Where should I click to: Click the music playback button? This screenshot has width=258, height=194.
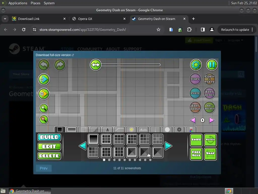[x=44, y=79]
